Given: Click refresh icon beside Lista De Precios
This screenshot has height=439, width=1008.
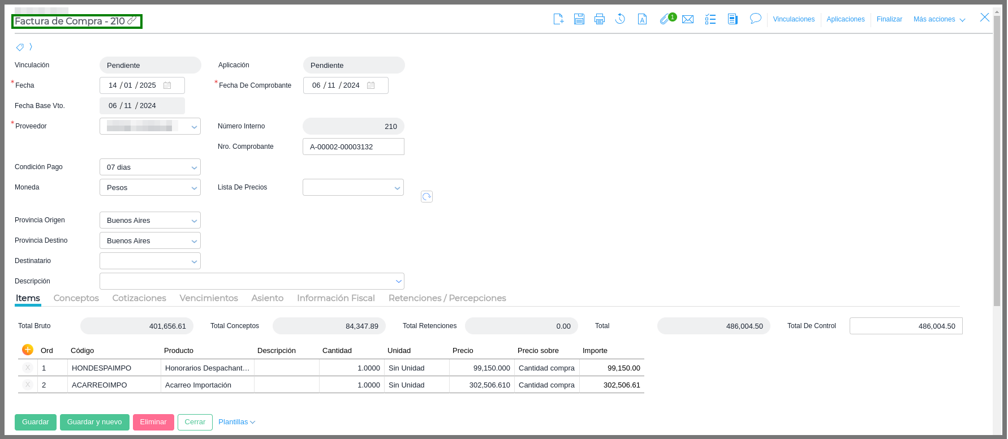Looking at the screenshot, I should coord(427,196).
